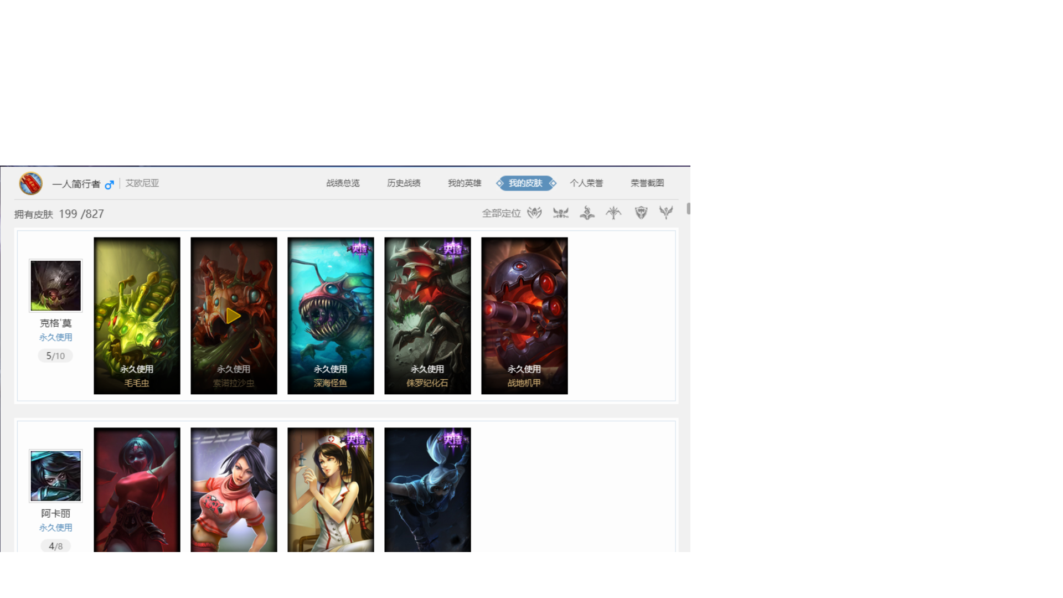This screenshot has height=598, width=1063.
Task: Open the 历史战绩 tab
Action: tap(404, 183)
